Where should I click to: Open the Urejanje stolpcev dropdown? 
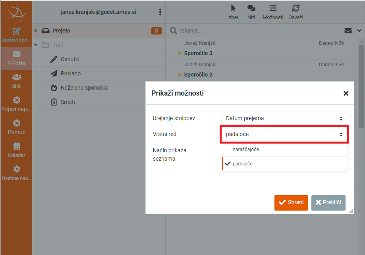tap(284, 118)
